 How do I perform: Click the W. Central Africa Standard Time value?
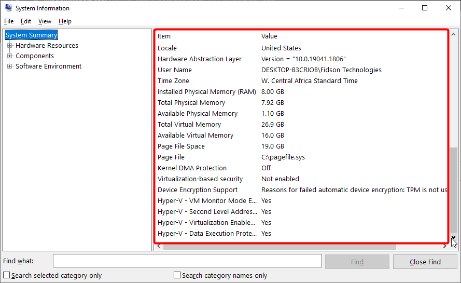[x=309, y=80]
